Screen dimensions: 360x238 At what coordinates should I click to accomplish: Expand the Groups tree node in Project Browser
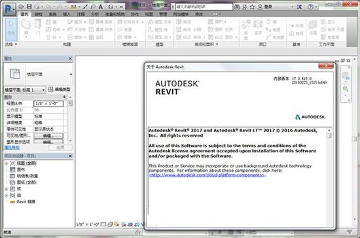pyautogui.click(x=6, y=195)
